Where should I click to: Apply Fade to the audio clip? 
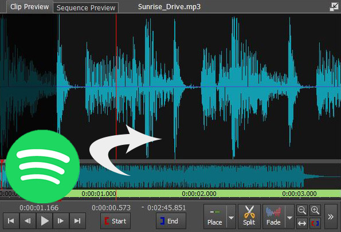pyautogui.click(x=273, y=217)
